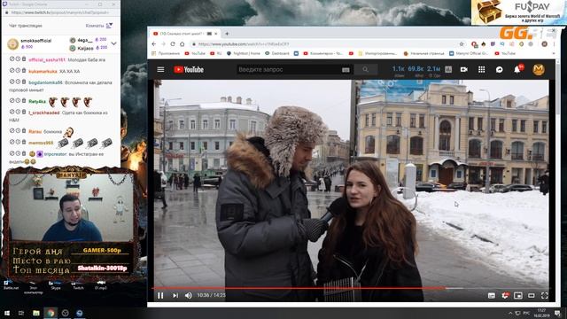Viewport: 567px width, 319px height.
Task: Click the YouTube logo
Action: coord(189,69)
